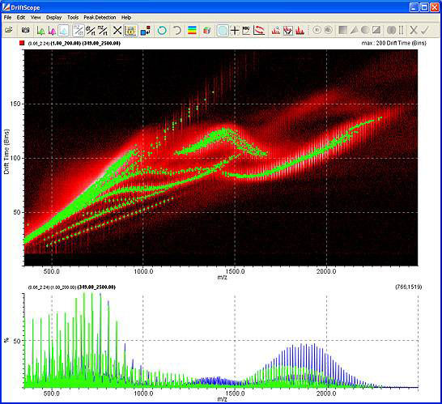This screenshot has height=404, width=442.
Task: Open the Tools menu
Action: coord(73,18)
